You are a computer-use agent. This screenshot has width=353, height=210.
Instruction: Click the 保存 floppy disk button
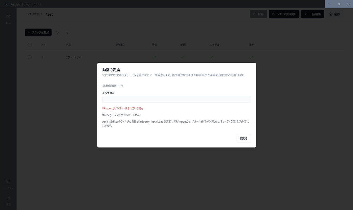tap(258, 14)
